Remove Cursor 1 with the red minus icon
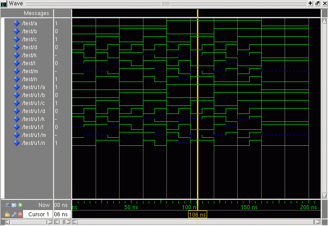 [20, 214]
